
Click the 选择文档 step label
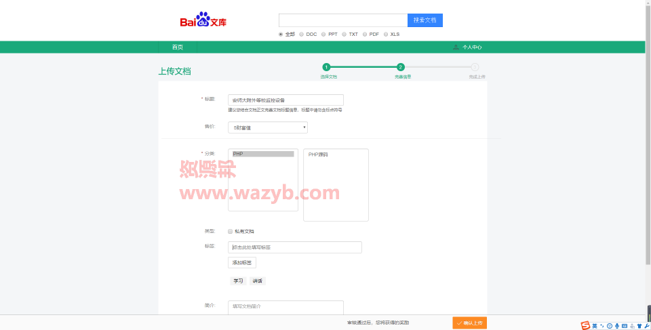coord(329,77)
